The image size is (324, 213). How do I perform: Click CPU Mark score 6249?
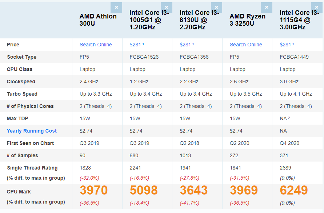294,190
